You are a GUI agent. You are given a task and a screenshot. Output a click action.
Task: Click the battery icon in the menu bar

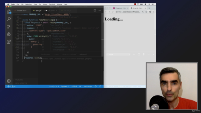pos(141,4)
